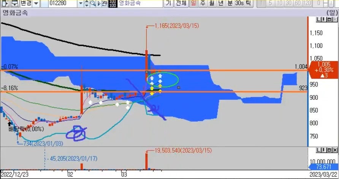Click the 관 (watchlist) button

105,3
